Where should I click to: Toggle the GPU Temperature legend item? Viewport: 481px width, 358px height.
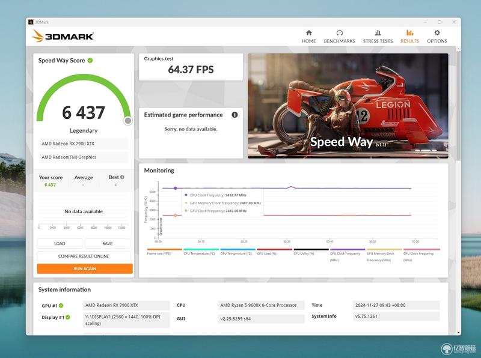[237, 252]
